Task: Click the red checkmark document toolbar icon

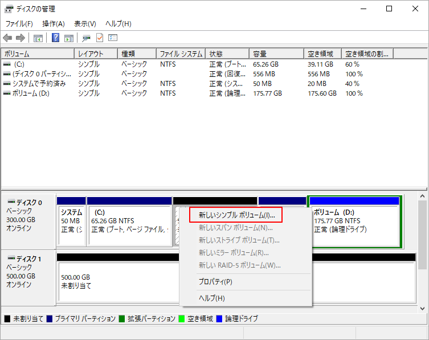Action: 100,38
